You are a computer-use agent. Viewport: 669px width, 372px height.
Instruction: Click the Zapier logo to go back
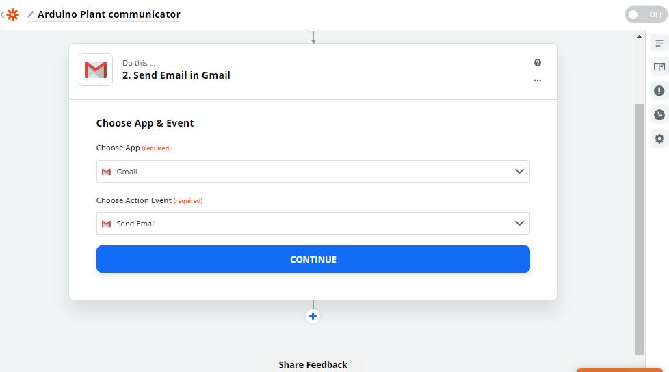pyautogui.click(x=12, y=14)
